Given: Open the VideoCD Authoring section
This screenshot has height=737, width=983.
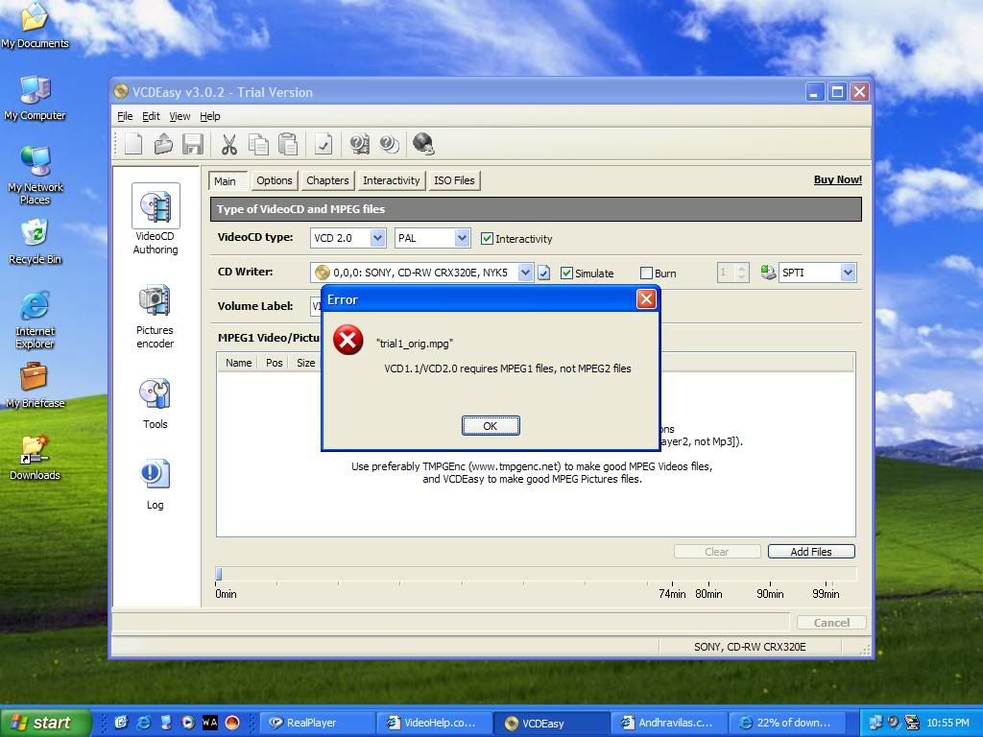Looking at the screenshot, I should 156,220.
